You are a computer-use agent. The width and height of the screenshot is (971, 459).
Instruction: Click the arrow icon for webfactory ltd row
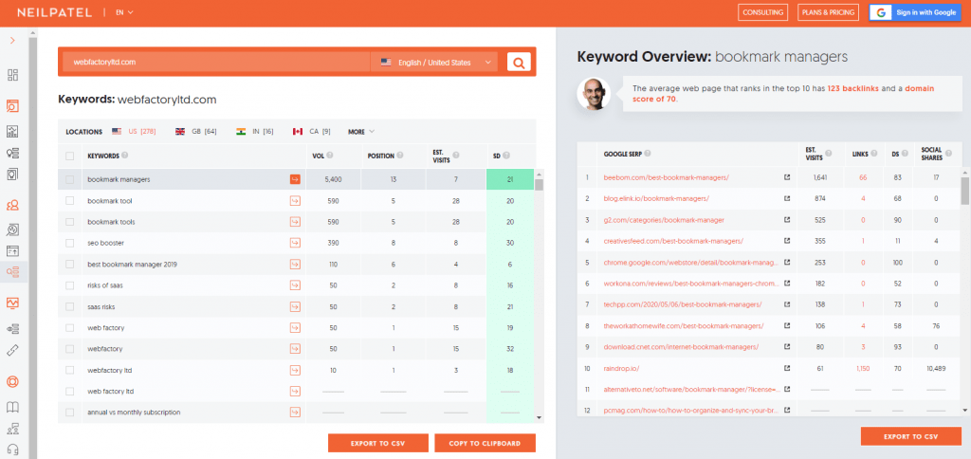coord(295,370)
